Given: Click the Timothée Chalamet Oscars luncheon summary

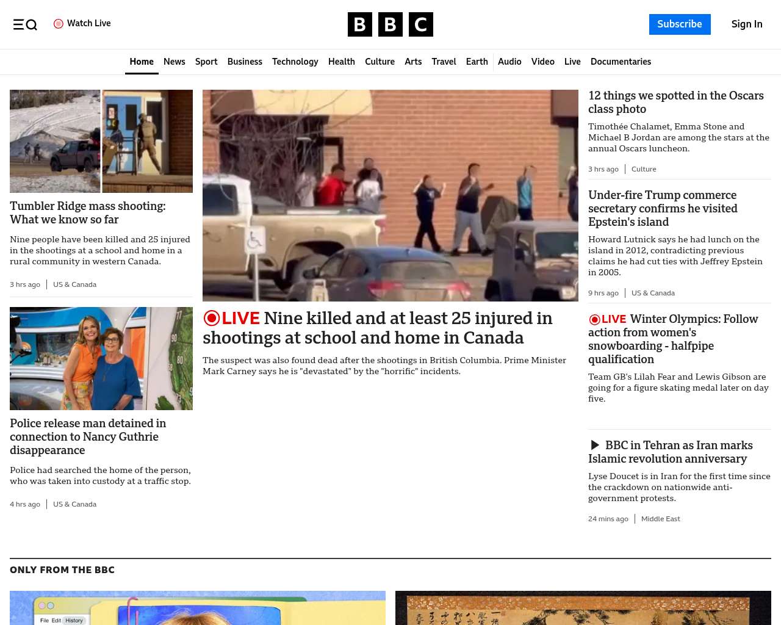Looking at the screenshot, I should [678, 137].
